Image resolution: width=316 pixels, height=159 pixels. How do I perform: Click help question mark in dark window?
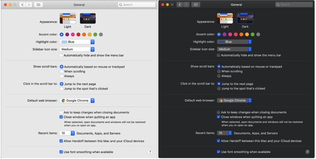click(x=307, y=152)
